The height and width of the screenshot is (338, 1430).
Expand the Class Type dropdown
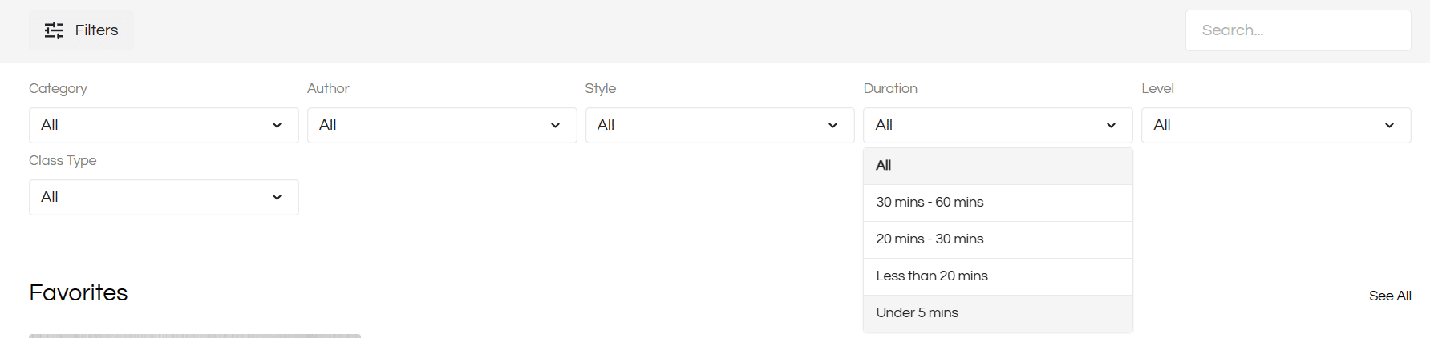point(164,197)
